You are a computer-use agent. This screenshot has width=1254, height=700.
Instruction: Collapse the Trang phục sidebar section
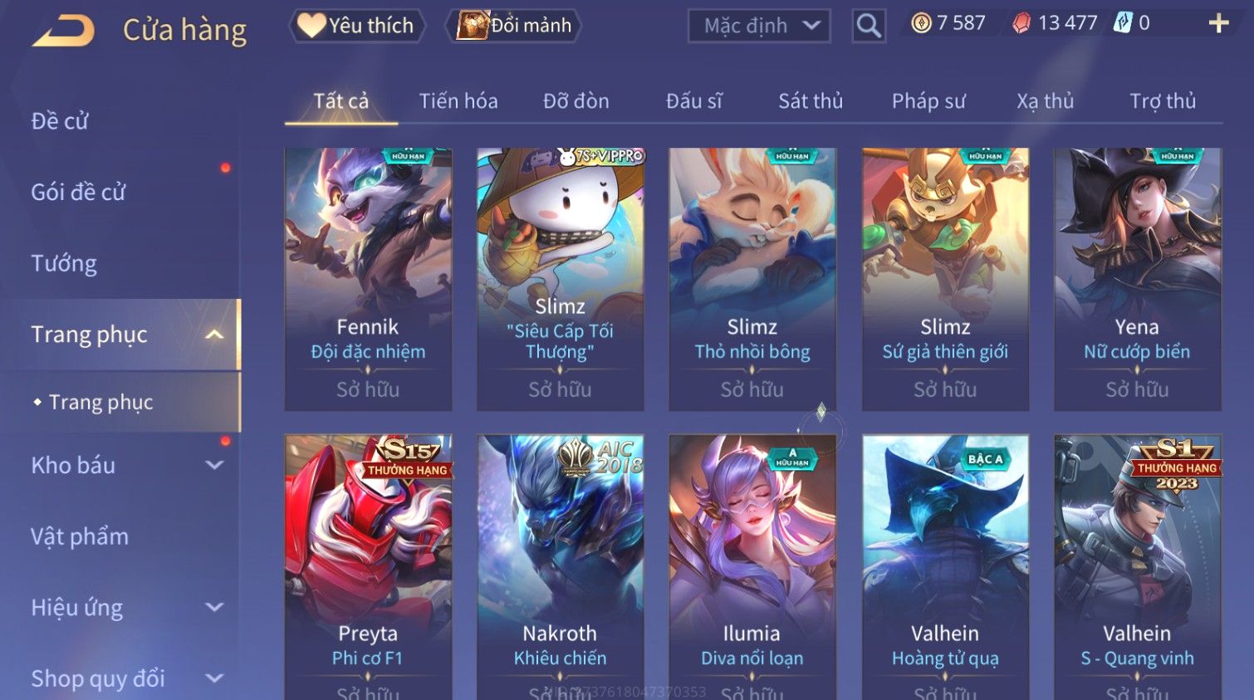tap(214, 335)
